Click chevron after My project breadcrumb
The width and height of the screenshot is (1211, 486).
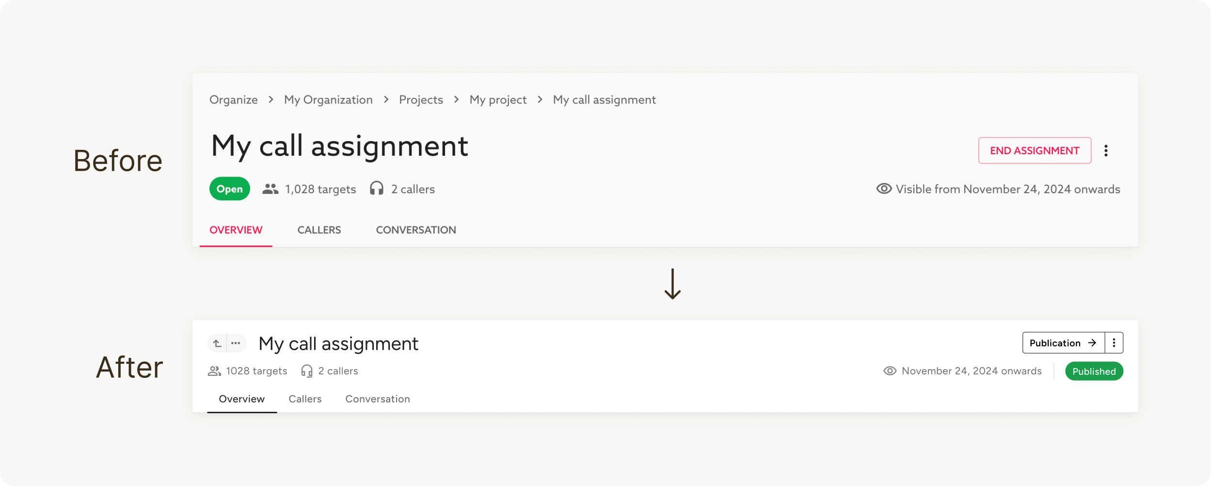coord(540,99)
